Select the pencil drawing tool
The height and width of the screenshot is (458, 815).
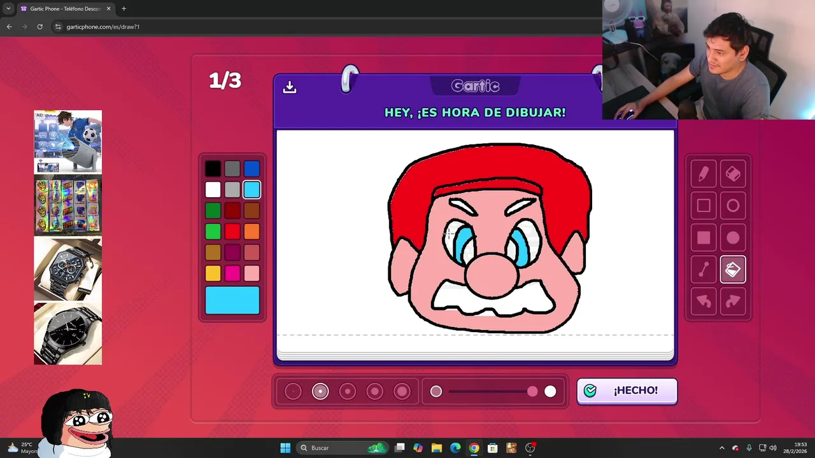(x=704, y=174)
